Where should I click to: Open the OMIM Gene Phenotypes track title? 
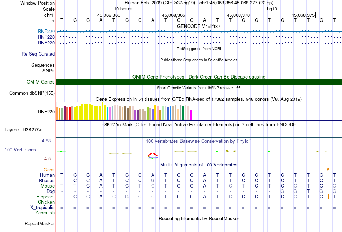tap(199, 77)
